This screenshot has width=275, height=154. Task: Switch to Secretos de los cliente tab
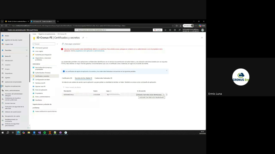pos(83,78)
